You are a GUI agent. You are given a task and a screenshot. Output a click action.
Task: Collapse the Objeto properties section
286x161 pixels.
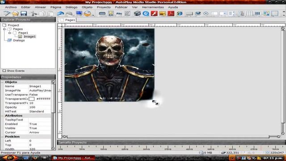tap(2, 82)
